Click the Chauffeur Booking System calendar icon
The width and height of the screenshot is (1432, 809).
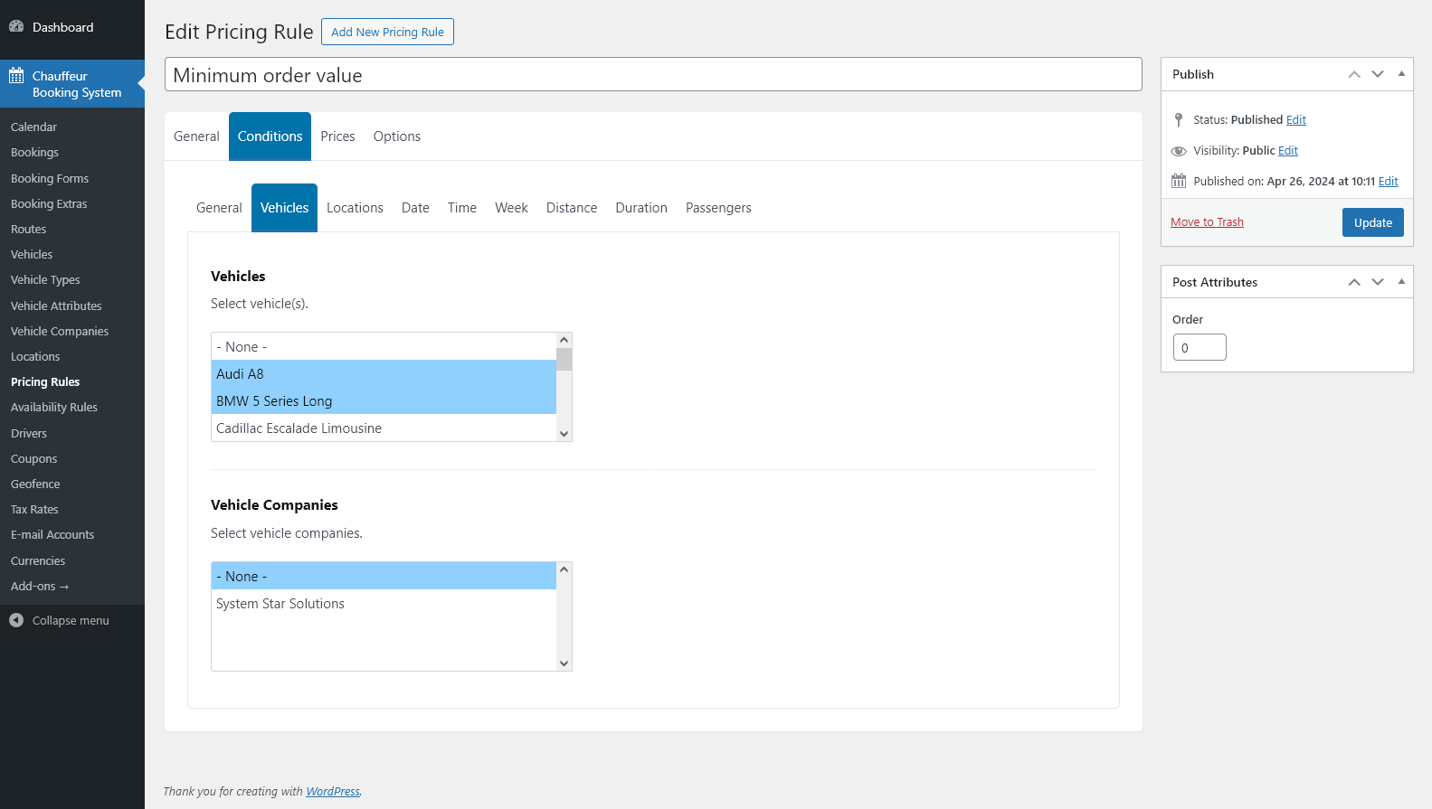(16, 76)
